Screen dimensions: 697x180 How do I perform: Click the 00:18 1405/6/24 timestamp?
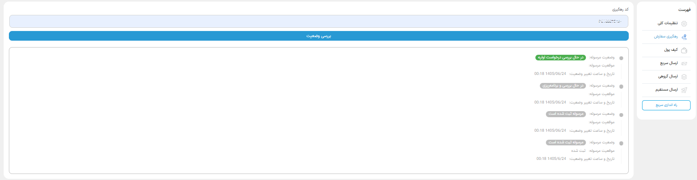pyautogui.click(x=551, y=159)
